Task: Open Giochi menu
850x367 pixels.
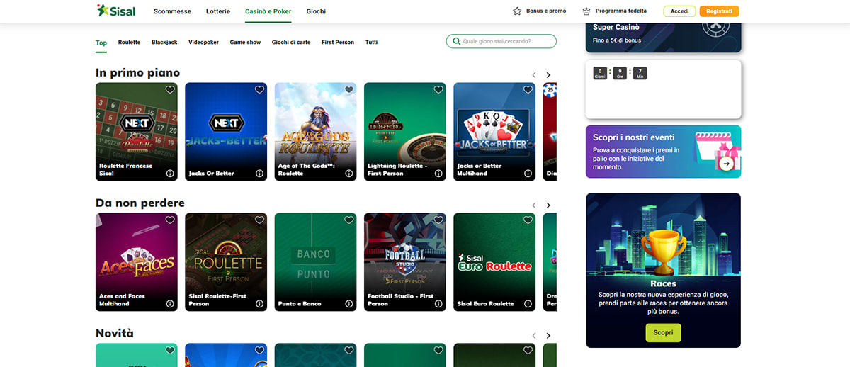Action: (x=316, y=11)
